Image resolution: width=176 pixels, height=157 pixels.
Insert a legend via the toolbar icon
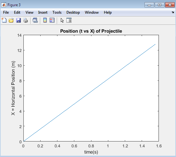[x=52, y=20]
